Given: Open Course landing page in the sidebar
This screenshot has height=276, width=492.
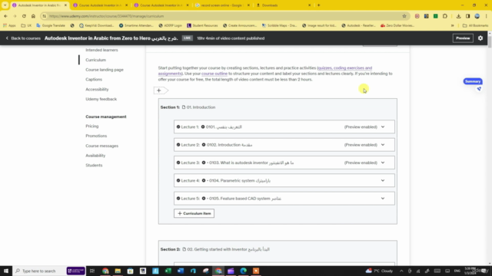Looking at the screenshot, I should 105,70.
